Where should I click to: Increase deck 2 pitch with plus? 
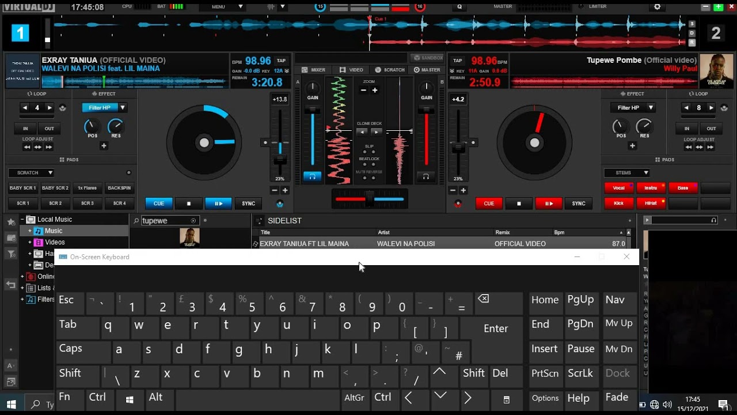(464, 190)
